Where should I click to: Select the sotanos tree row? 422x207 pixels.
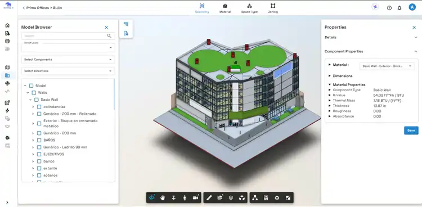point(51,175)
